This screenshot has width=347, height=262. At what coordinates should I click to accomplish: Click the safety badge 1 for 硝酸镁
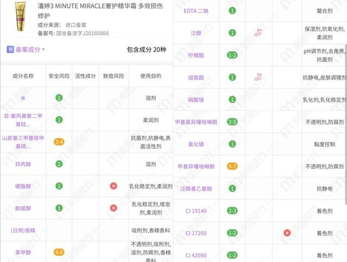point(232,100)
